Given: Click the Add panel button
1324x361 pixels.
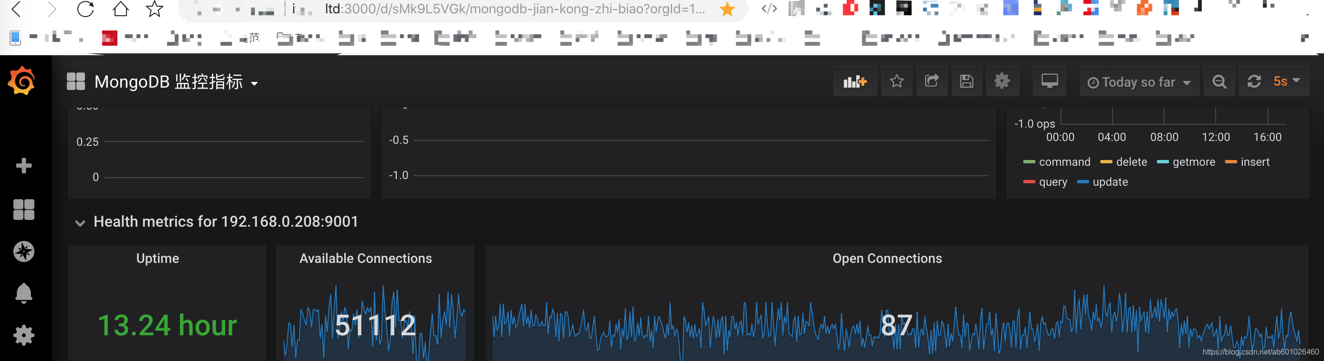Looking at the screenshot, I should pos(855,81).
